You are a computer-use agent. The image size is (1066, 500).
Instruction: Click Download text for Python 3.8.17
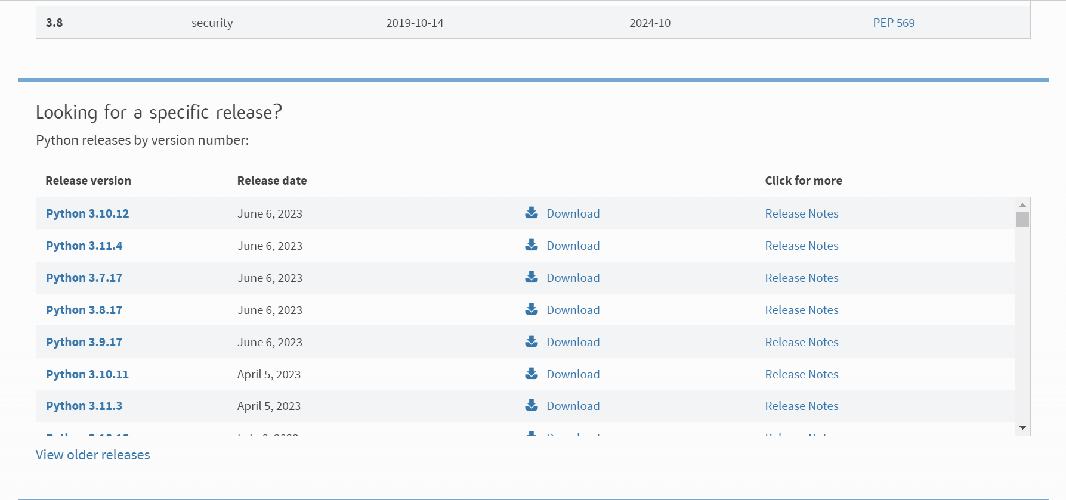pos(573,310)
